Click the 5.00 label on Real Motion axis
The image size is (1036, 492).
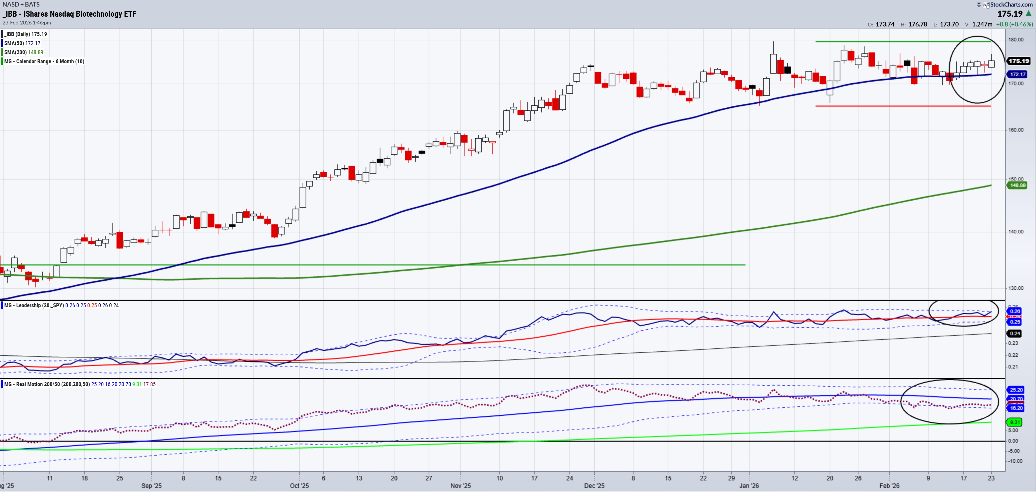[1013, 430]
